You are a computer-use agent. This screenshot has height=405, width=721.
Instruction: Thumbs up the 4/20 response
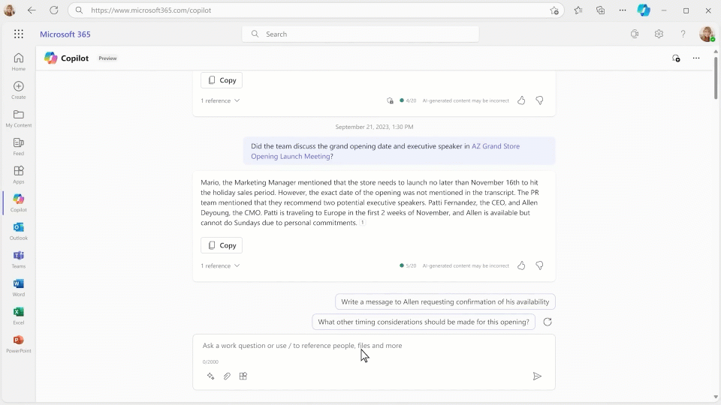tap(521, 100)
